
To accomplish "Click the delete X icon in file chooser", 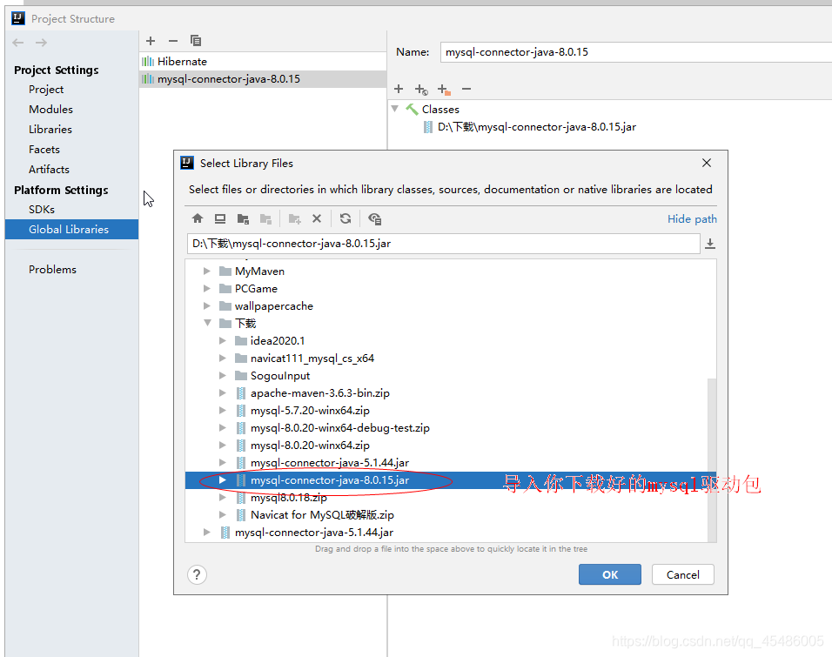I will 317,218.
